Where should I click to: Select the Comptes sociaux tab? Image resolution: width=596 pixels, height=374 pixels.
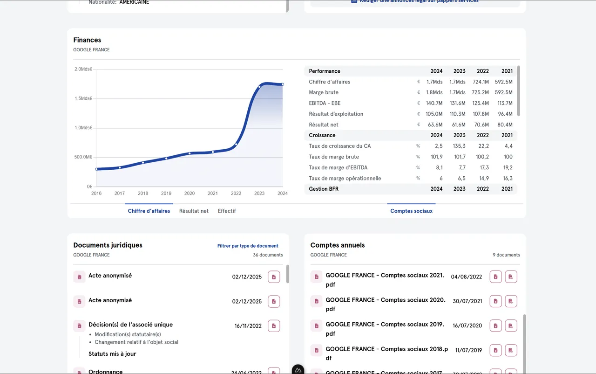pyautogui.click(x=412, y=211)
